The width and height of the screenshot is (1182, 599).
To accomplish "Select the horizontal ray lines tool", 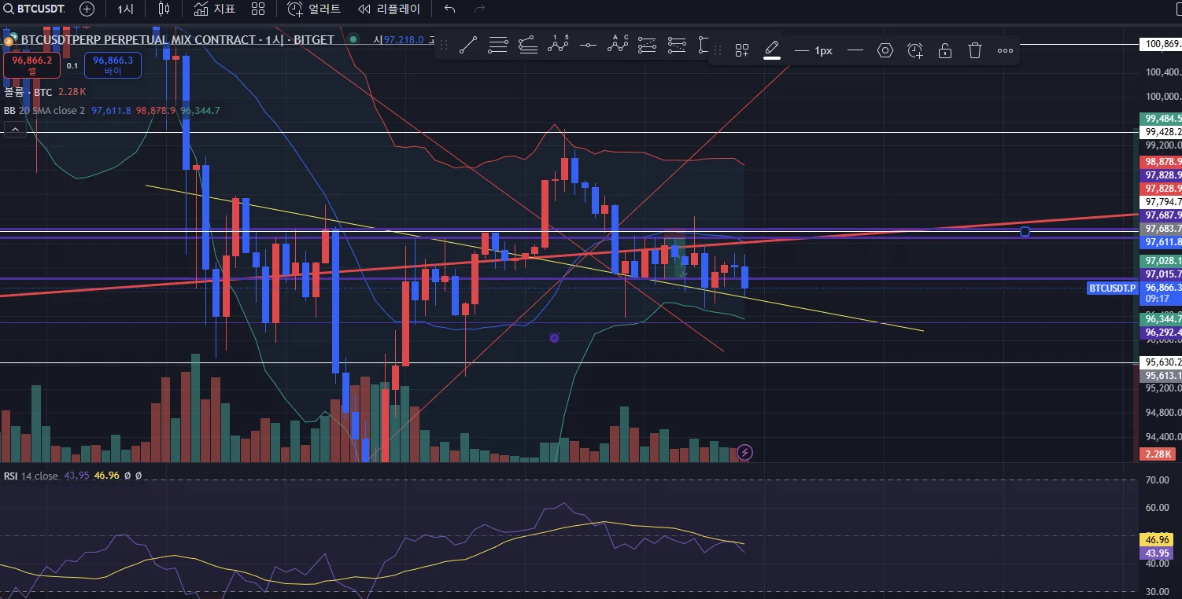I will coord(497,46).
